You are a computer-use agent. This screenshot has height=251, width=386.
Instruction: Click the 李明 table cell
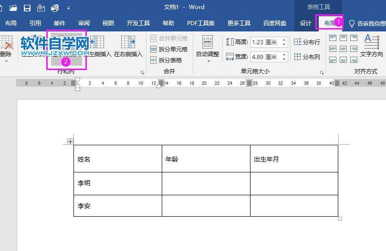pos(118,183)
